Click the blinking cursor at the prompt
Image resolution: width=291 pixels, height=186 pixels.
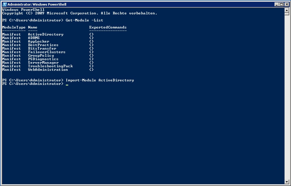(67, 85)
